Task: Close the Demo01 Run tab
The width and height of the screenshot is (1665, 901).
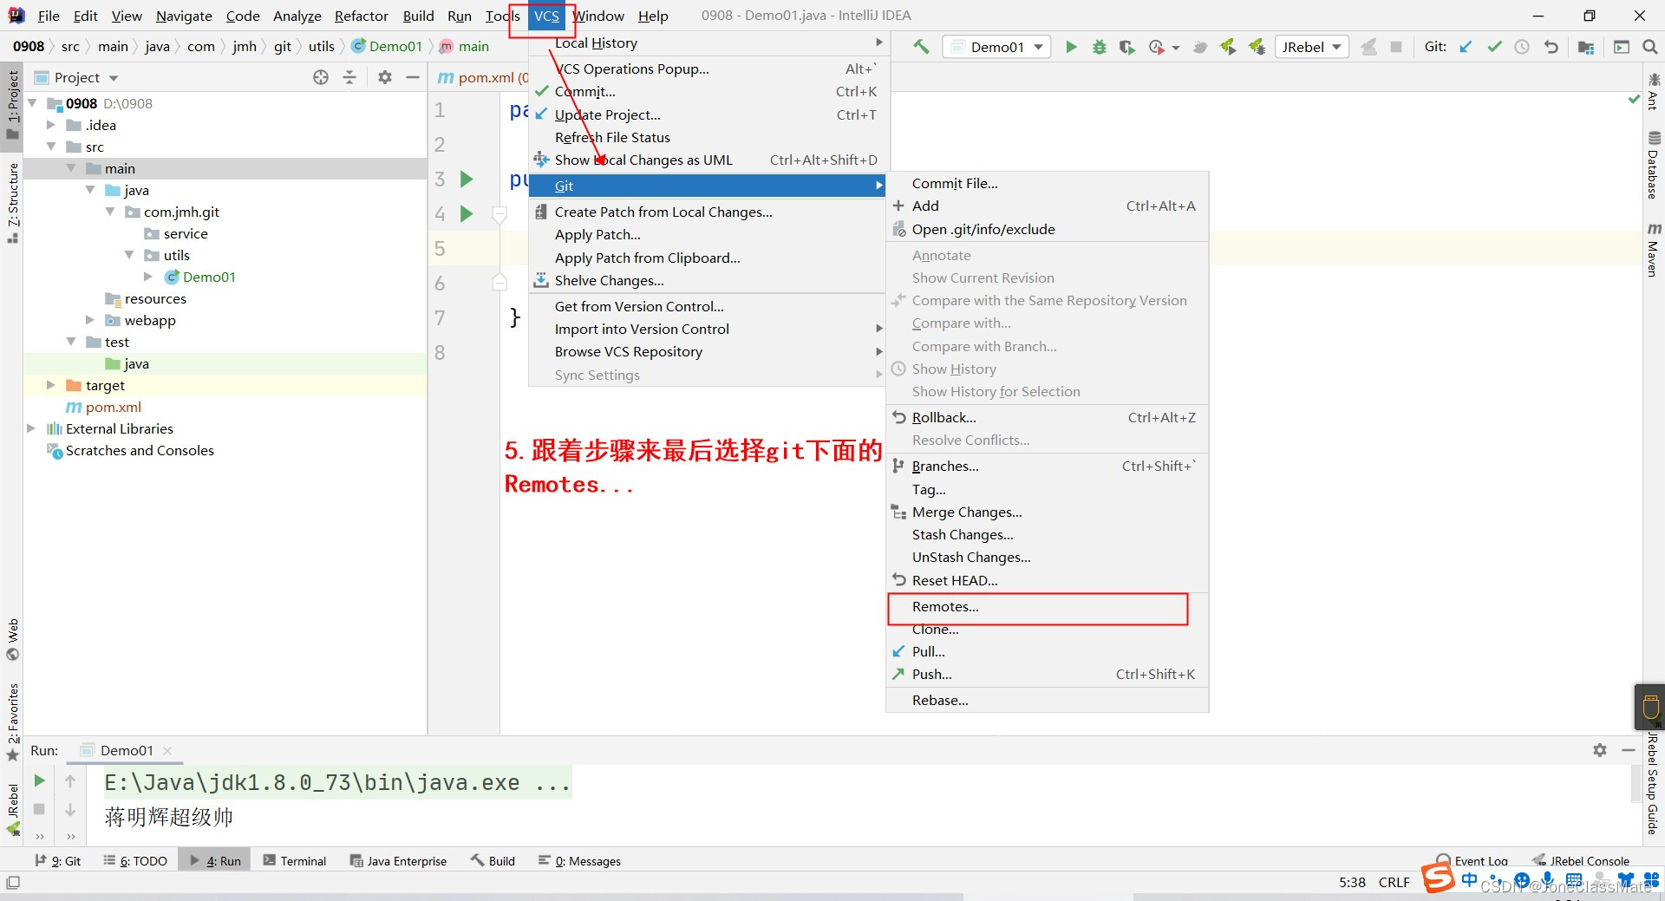Action: (x=167, y=751)
